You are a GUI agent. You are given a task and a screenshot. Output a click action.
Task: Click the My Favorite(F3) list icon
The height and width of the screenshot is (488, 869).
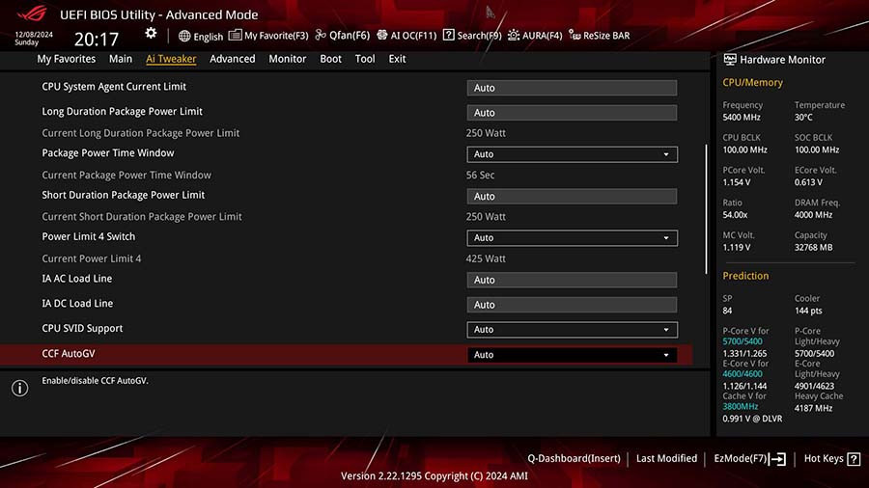click(235, 36)
